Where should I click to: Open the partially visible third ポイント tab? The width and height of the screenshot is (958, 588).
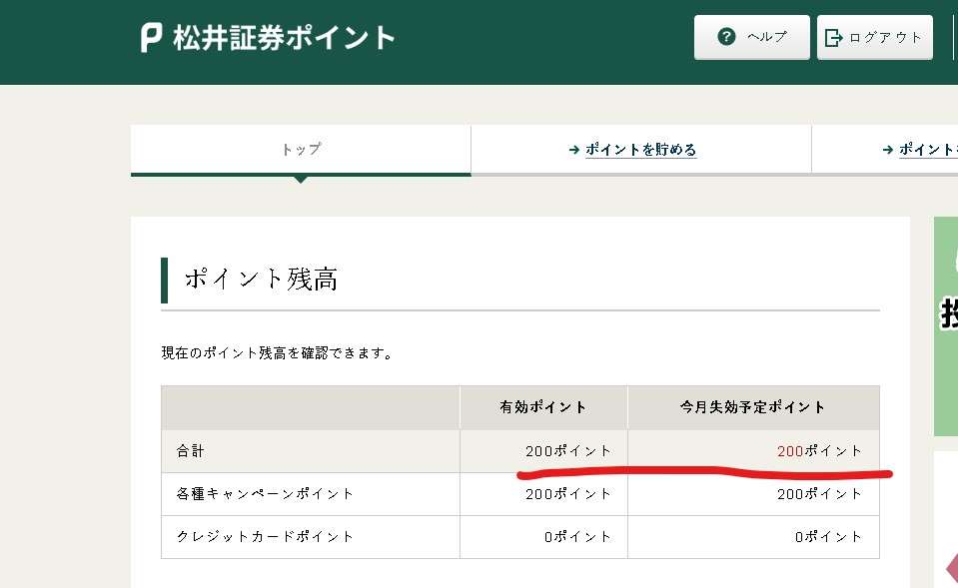click(x=885, y=150)
